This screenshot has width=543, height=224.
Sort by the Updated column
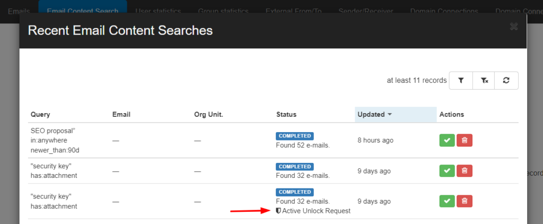(396, 115)
